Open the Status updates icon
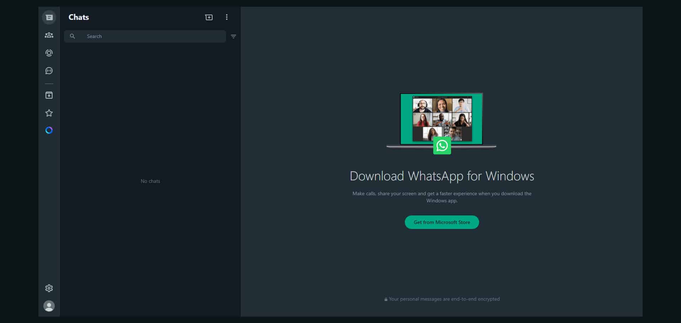 (49, 53)
